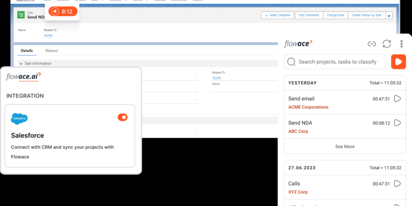The image size is (412, 206).
Task: Open the three-dot kebab menu in Flowace
Action: point(401,44)
